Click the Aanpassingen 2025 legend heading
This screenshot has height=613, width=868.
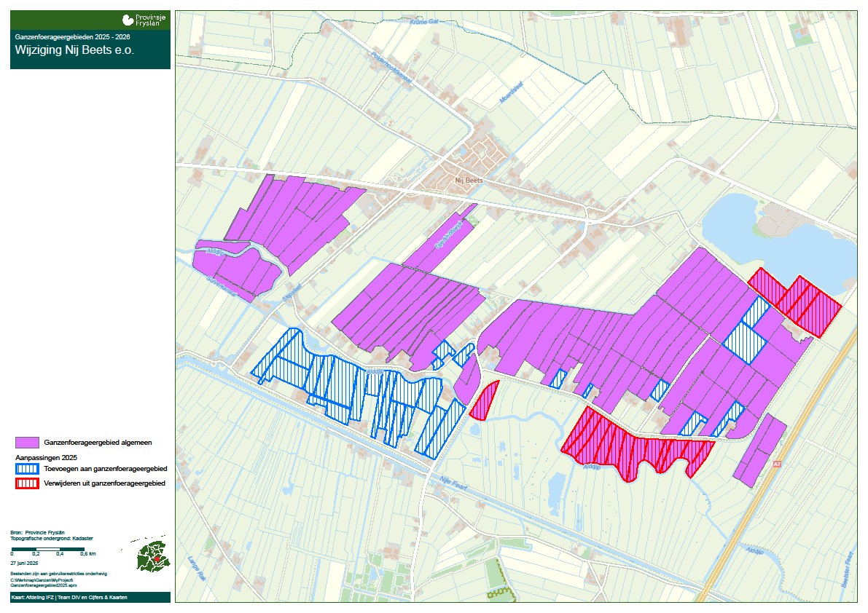point(46,457)
